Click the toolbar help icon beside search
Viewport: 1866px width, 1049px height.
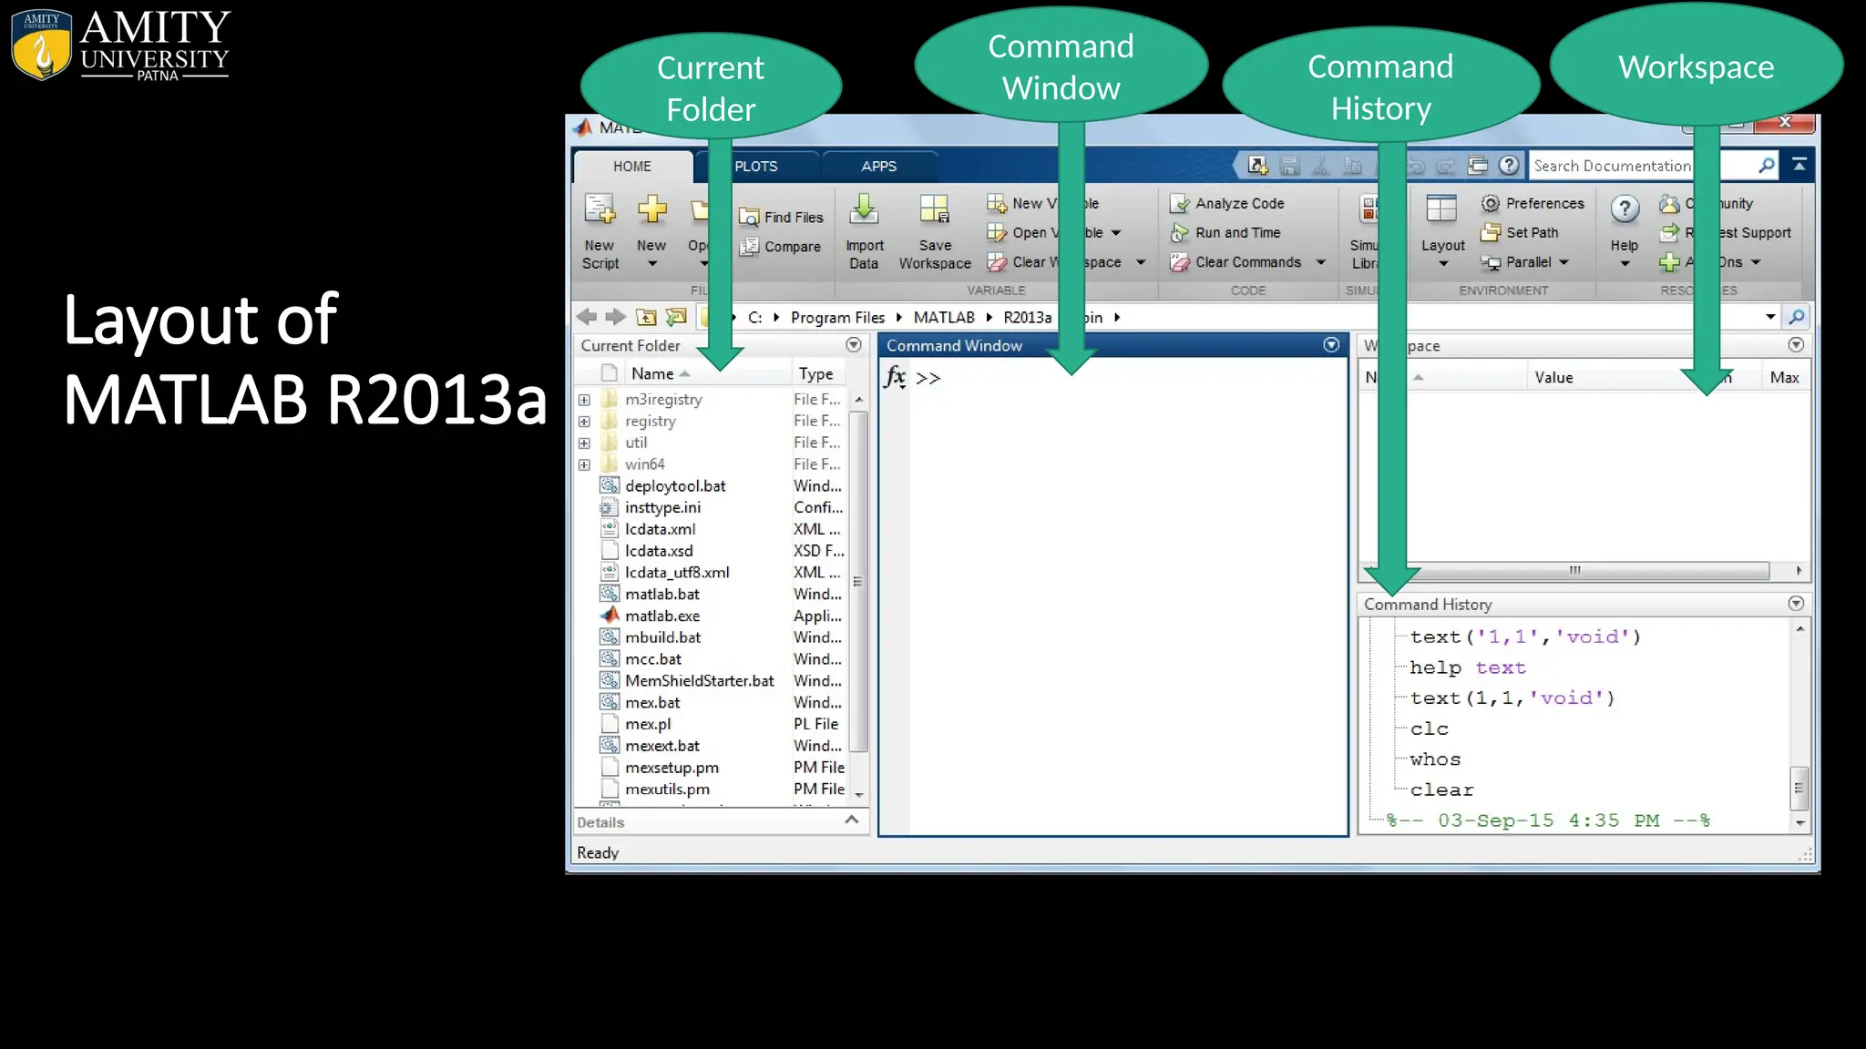[1509, 165]
